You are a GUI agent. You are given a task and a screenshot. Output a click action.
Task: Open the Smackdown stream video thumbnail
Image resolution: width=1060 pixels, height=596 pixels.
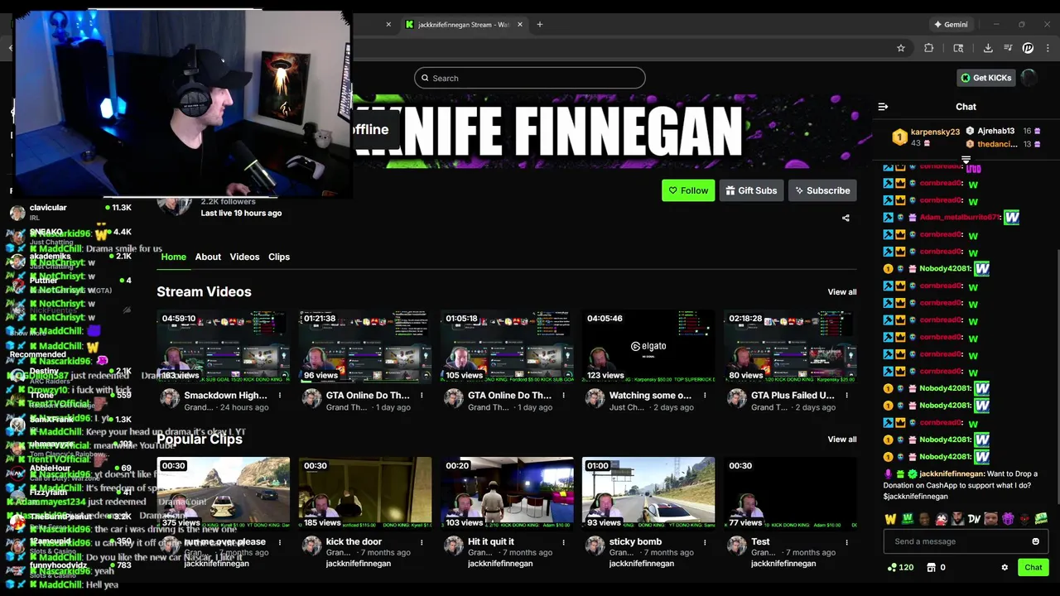point(224,347)
